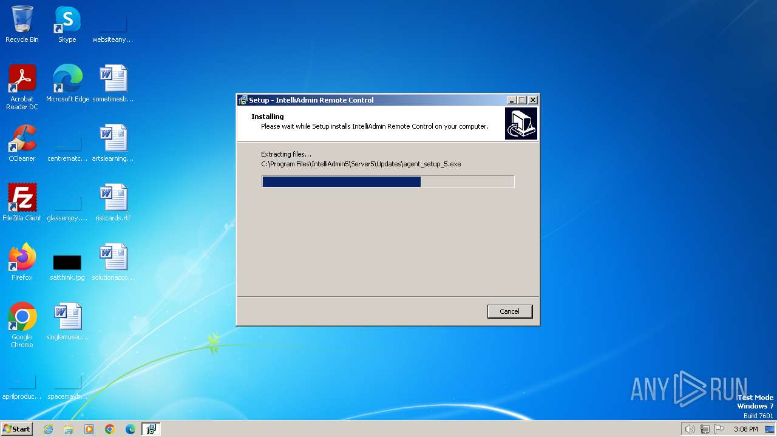Open Action Center flag tray icon
Viewport: 777px width, 437px height.
[x=719, y=429]
